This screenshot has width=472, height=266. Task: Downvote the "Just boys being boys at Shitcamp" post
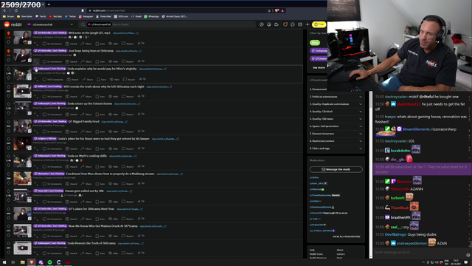tap(8, 60)
